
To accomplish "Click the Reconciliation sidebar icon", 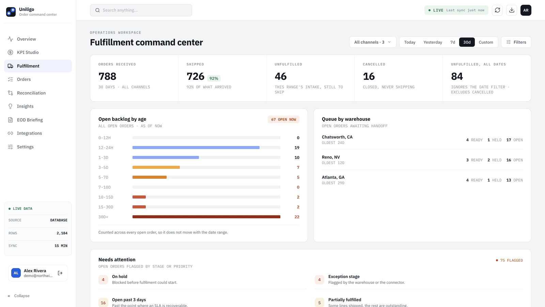I will click(x=11, y=93).
